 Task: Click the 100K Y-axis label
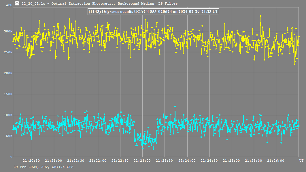[x=8, y=115]
